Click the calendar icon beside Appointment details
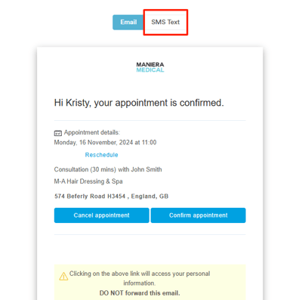 pyautogui.click(x=58, y=133)
